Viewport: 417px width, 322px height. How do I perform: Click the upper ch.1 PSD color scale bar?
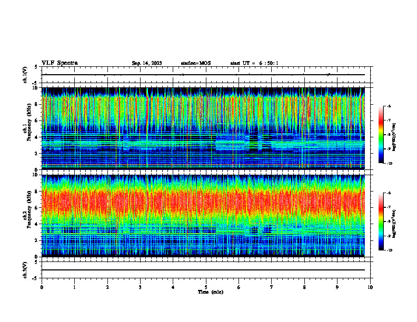(x=381, y=135)
